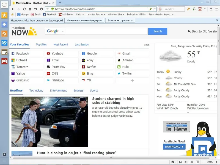
Task: Add new favorite with plus tile
Action: coord(132,80)
